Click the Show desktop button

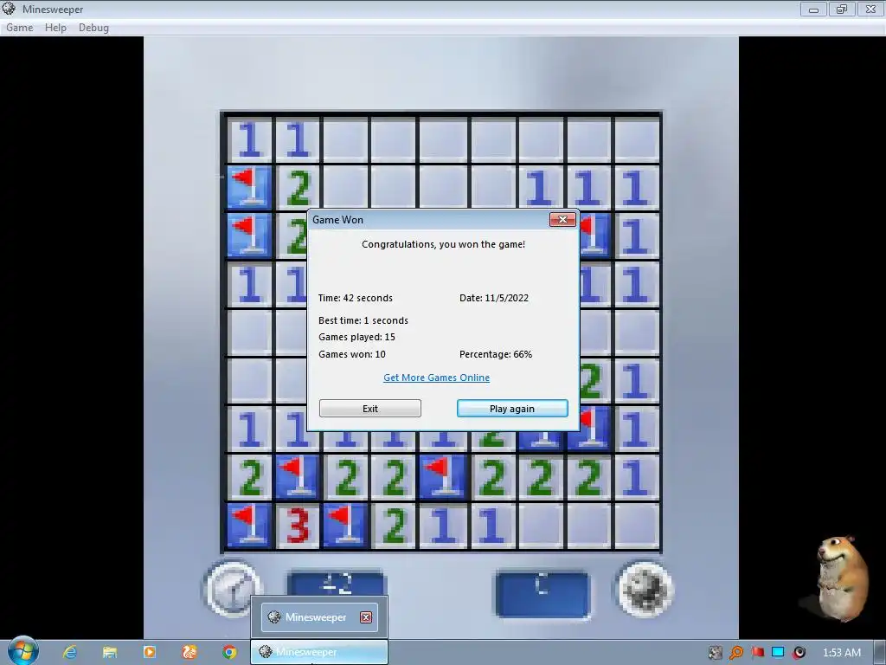[880, 652]
